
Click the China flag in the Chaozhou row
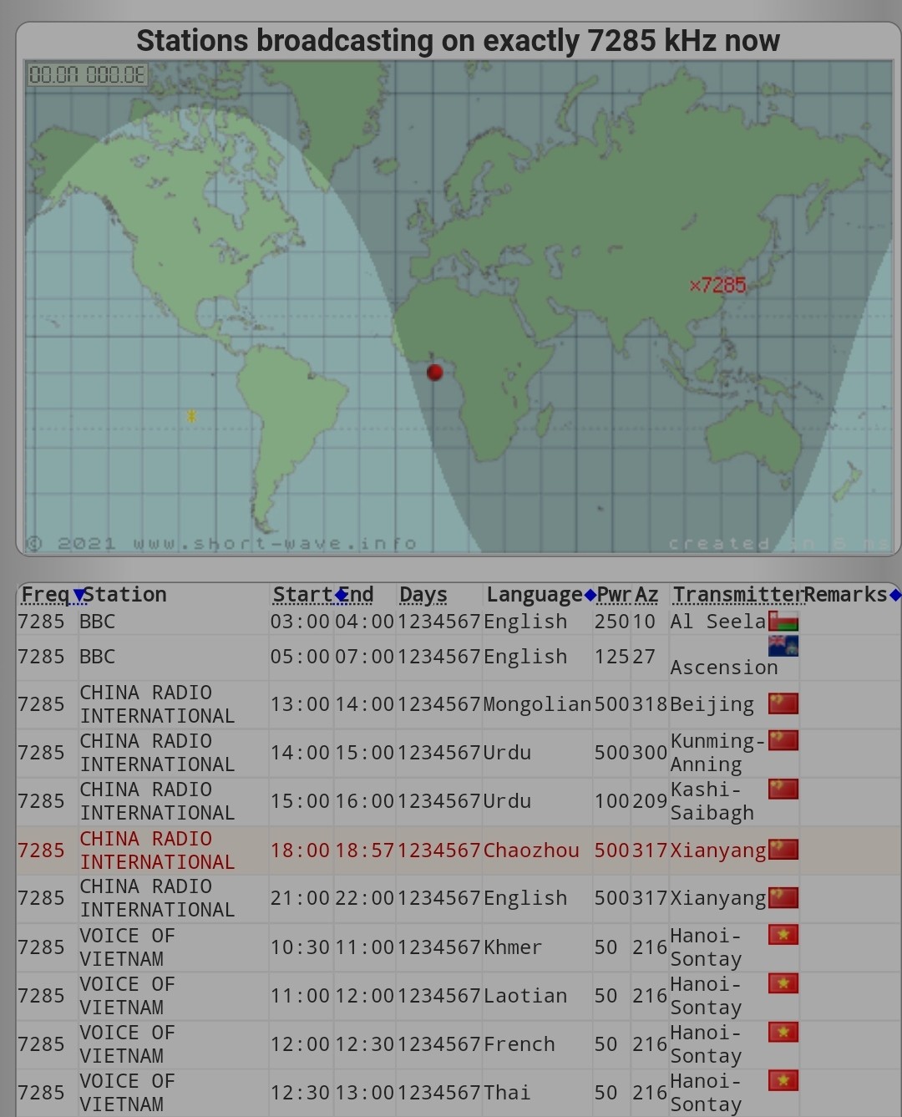(783, 850)
